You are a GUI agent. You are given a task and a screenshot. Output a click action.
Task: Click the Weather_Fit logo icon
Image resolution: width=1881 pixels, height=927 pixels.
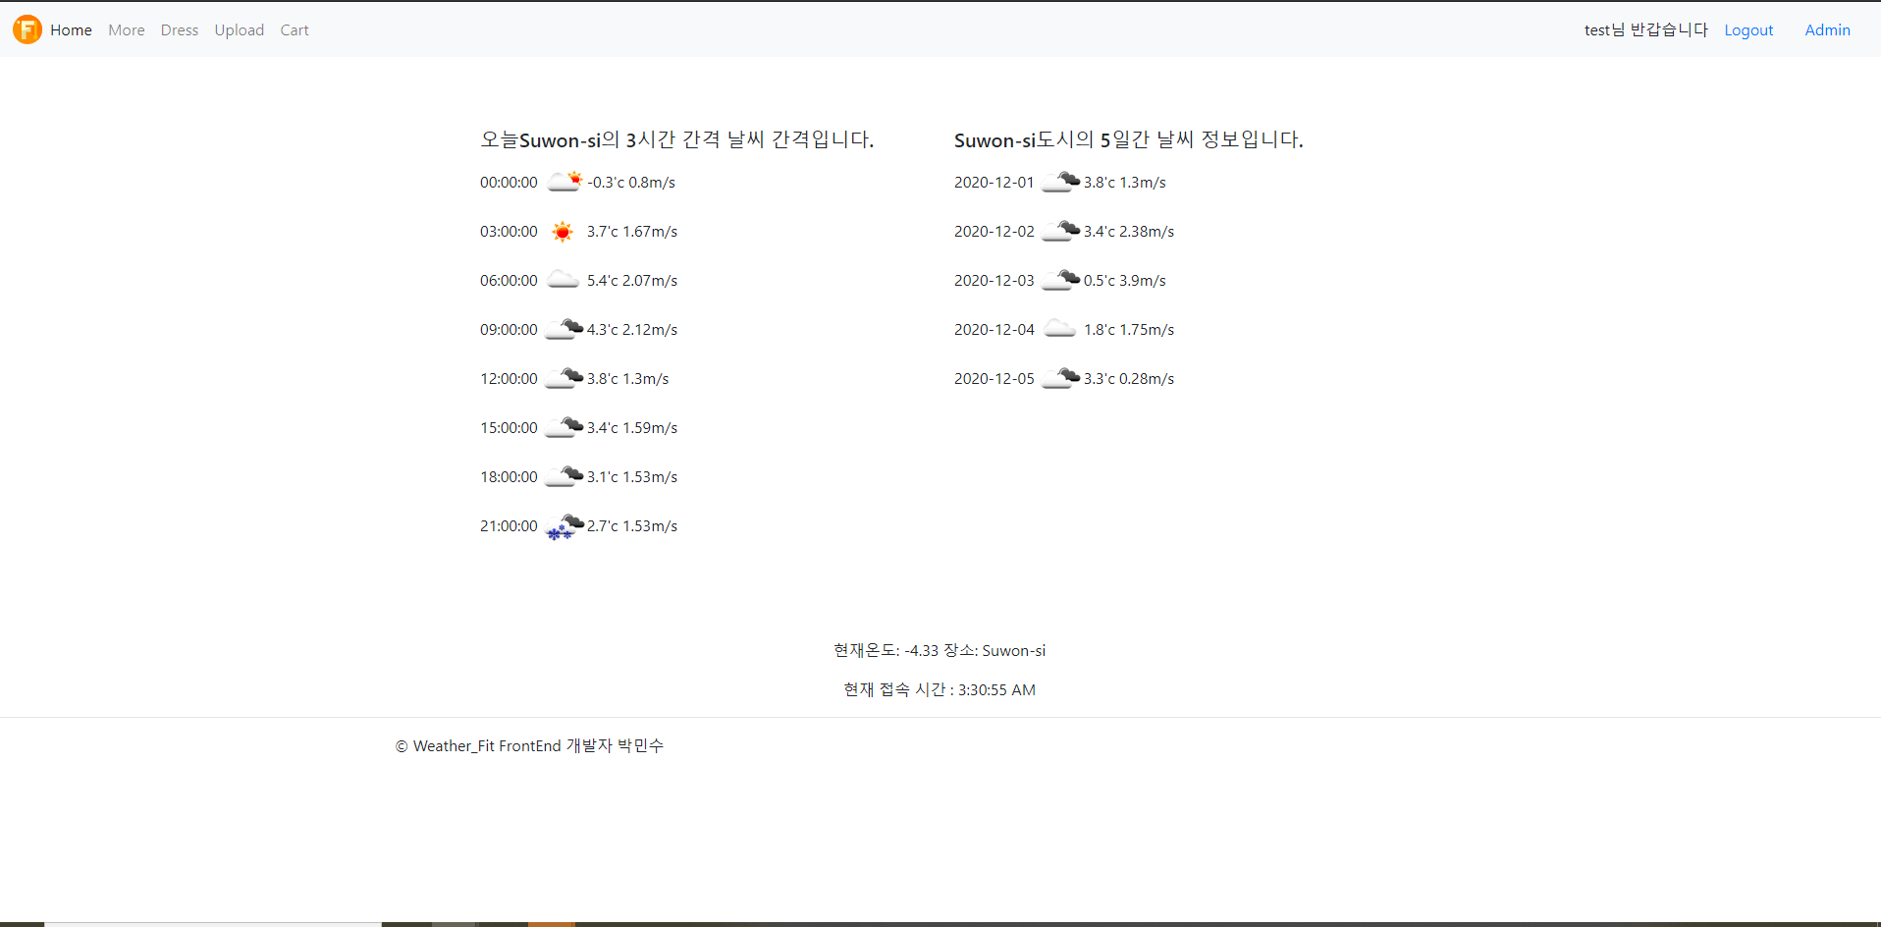pyautogui.click(x=27, y=29)
